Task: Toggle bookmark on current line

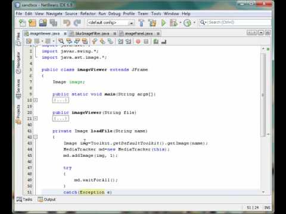Action: (110, 41)
